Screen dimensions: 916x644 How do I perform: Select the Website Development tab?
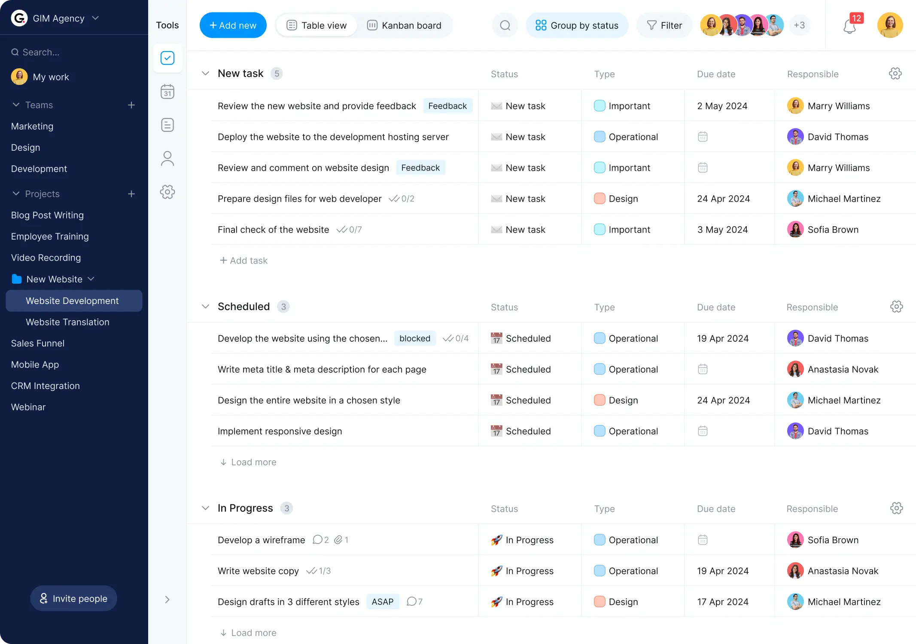(72, 301)
